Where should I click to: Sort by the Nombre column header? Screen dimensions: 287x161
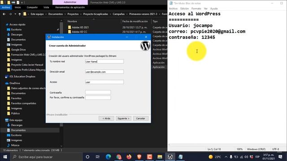click(72, 21)
